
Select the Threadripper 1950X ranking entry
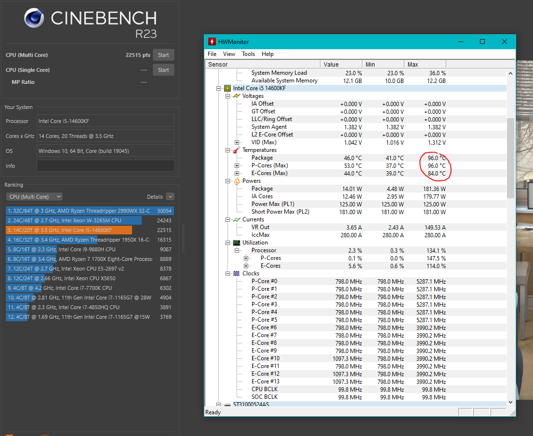point(90,240)
